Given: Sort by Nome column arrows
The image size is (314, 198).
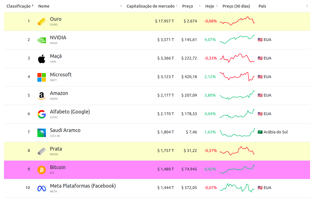Looking at the screenshot, I should click(121, 6).
